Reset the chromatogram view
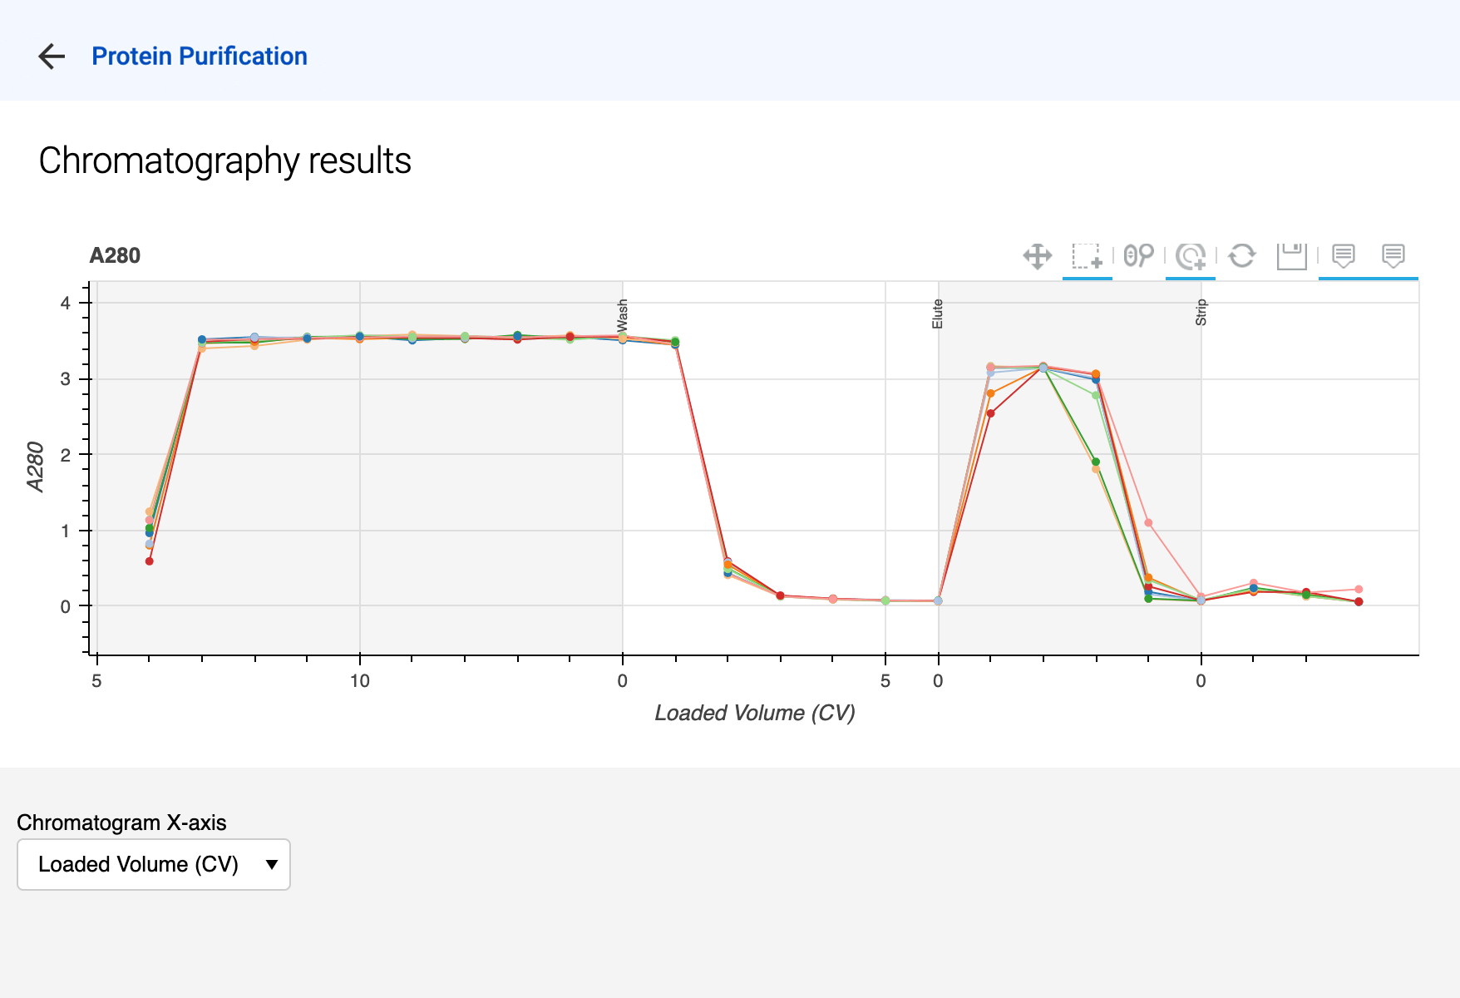 point(1242,256)
